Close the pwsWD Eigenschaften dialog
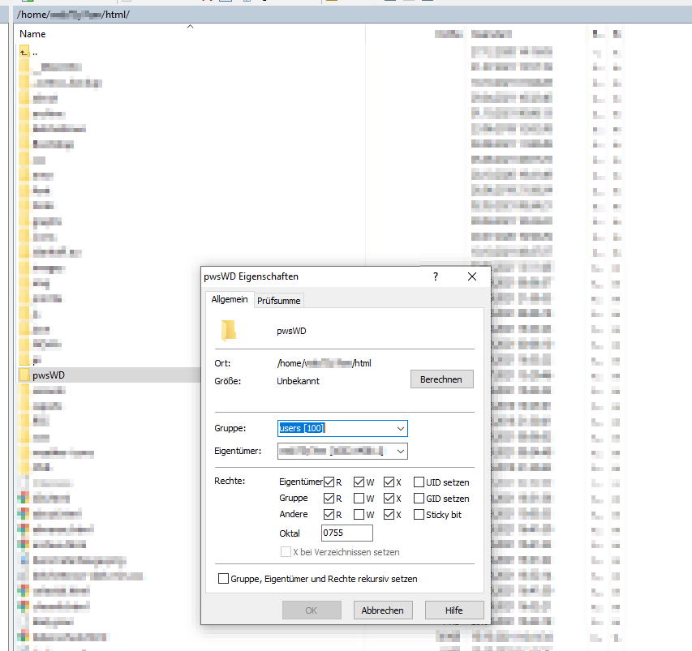Viewport: 692px width, 651px height. [x=472, y=276]
